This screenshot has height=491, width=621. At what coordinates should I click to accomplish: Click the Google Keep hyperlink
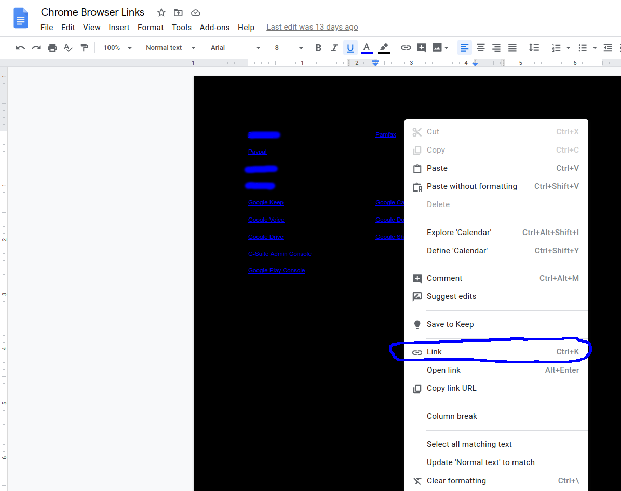pyautogui.click(x=266, y=202)
